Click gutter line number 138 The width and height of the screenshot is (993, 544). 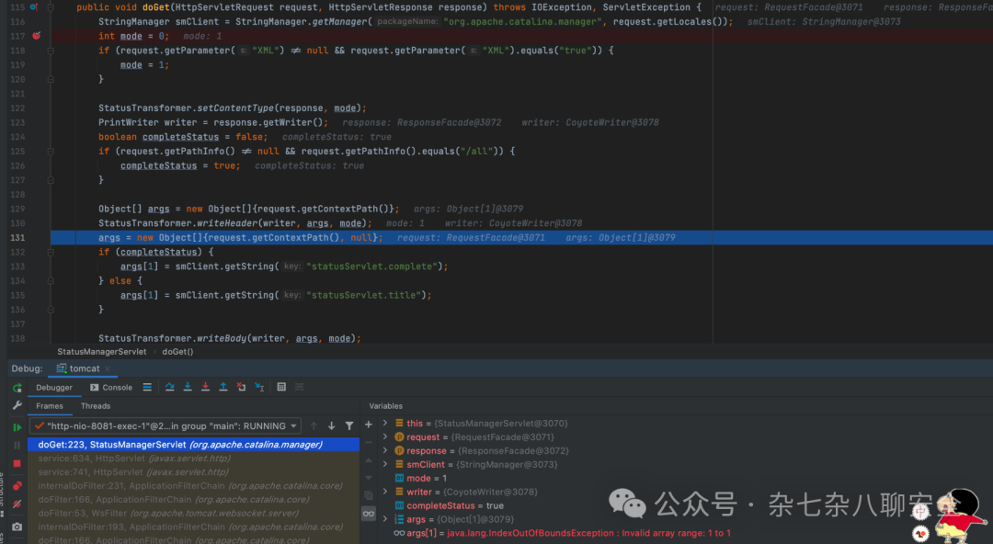click(17, 338)
